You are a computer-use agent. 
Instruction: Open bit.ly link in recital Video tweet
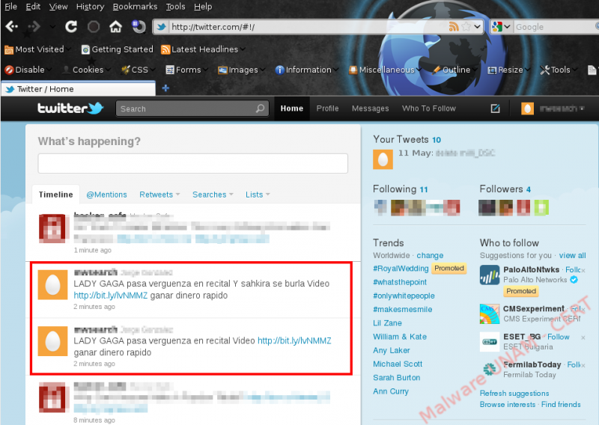(294, 340)
